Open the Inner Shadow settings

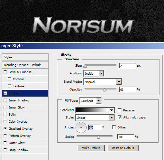point(19,100)
